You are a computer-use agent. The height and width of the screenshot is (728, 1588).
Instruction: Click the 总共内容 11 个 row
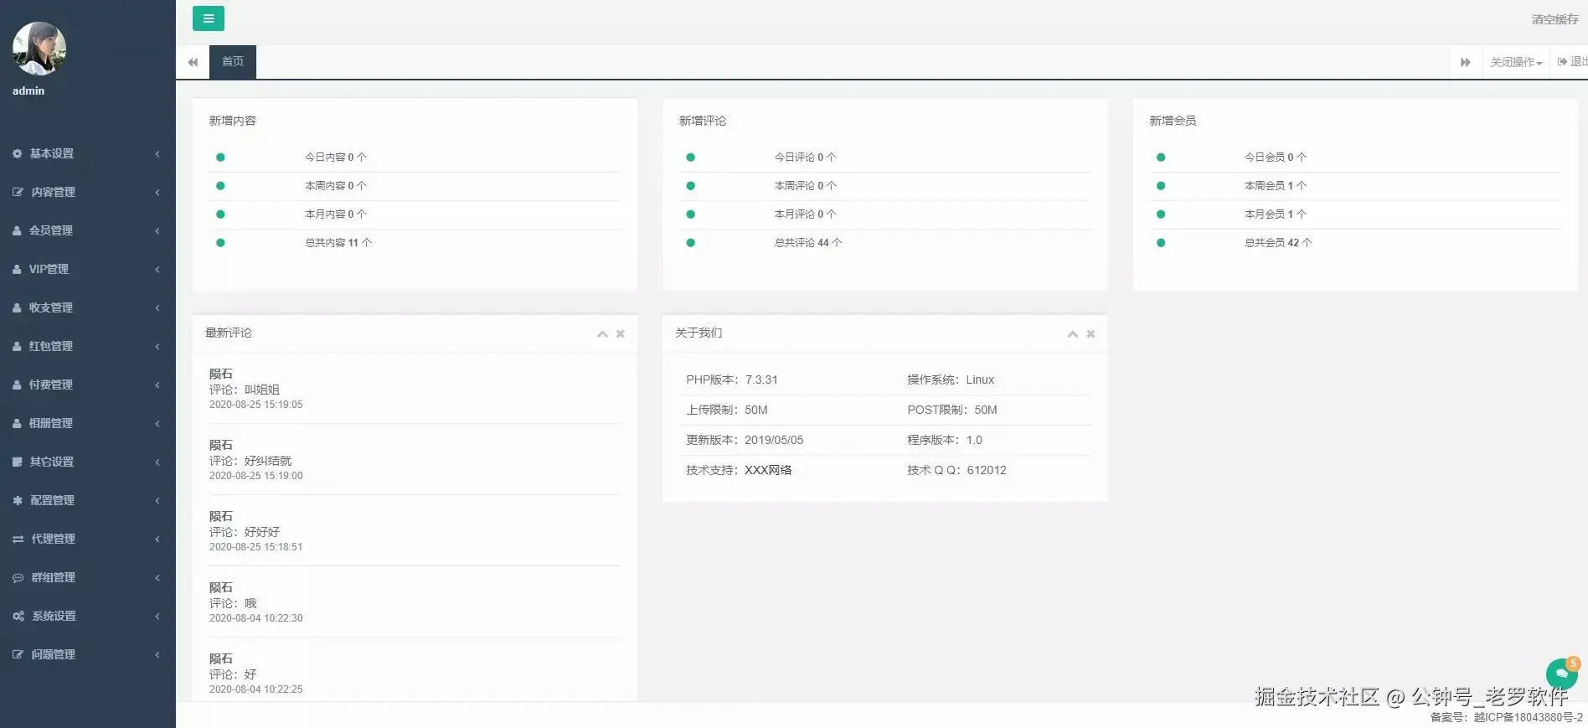tap(415, 243)
